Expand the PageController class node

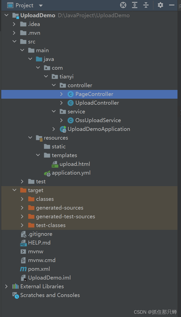(62, 94)
